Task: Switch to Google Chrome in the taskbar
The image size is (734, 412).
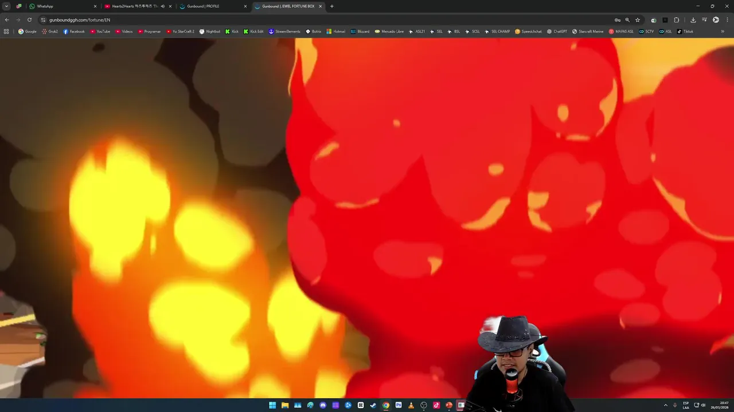Action: tap(386, 405)
